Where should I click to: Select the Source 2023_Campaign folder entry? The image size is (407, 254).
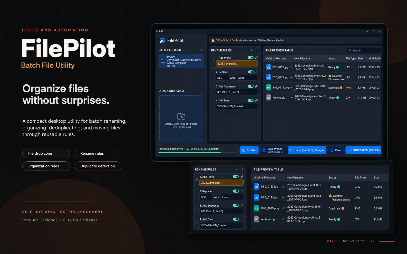tap(181, 61)
